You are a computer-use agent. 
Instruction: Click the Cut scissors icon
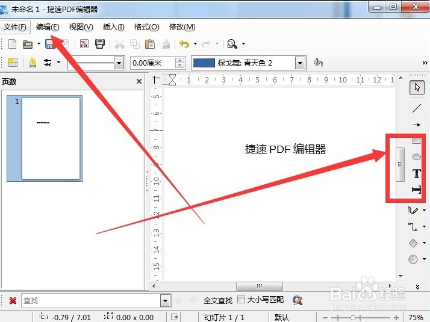point(120,44)
